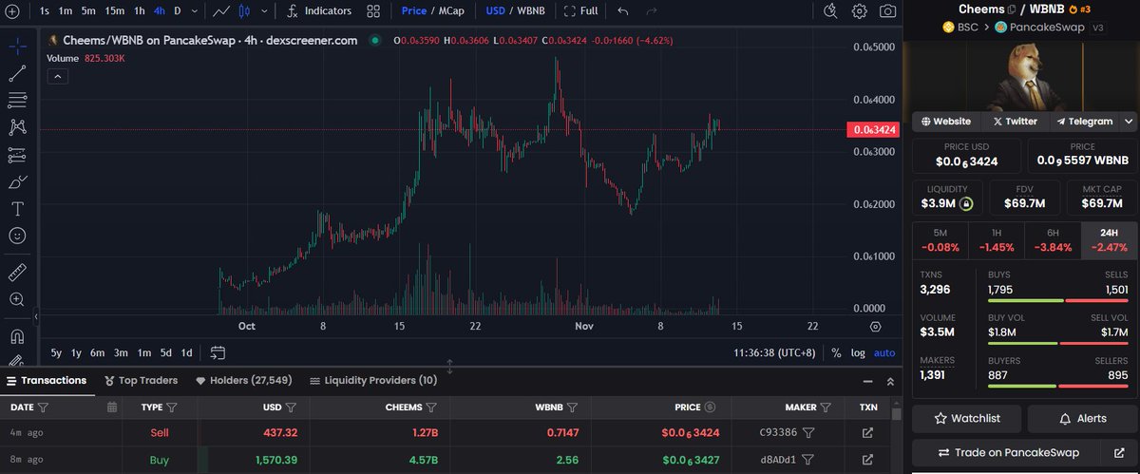Screen dimensions: 1140x474
Task: Expand the chart style dropdown arrow
Action: coord(265,11)
